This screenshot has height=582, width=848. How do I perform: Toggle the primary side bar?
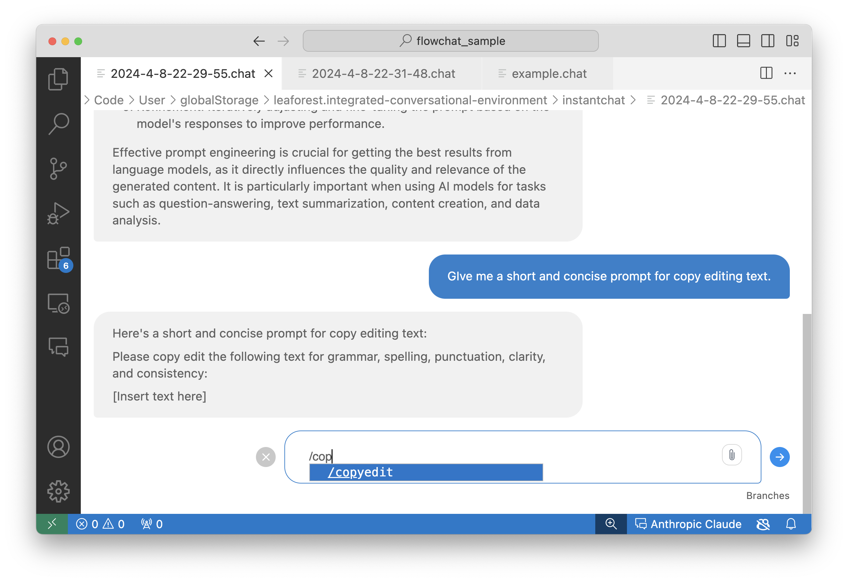pyautogui.click(x=719, y=41)
